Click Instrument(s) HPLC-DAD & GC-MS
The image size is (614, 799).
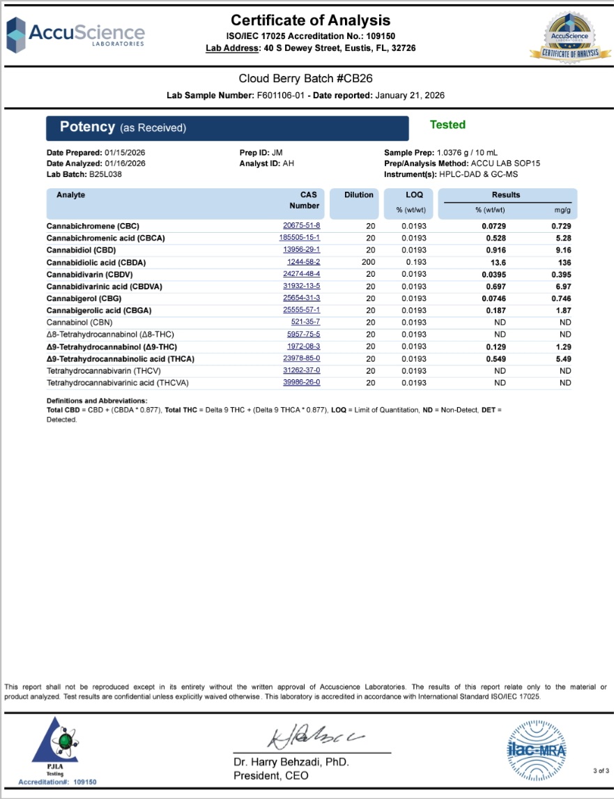point(451,174)
